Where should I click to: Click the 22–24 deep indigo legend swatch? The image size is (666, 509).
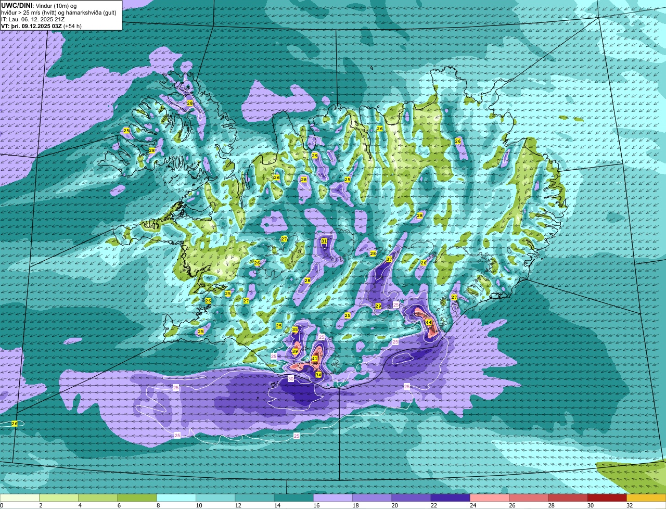coord(451,498)
